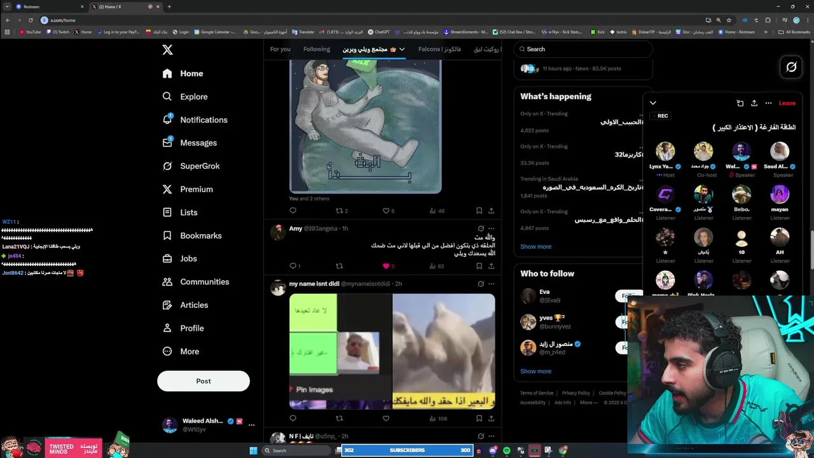Screen dimensions: 814x458
Task: Reply to the astronaut image post
Action: click(293, 211)
